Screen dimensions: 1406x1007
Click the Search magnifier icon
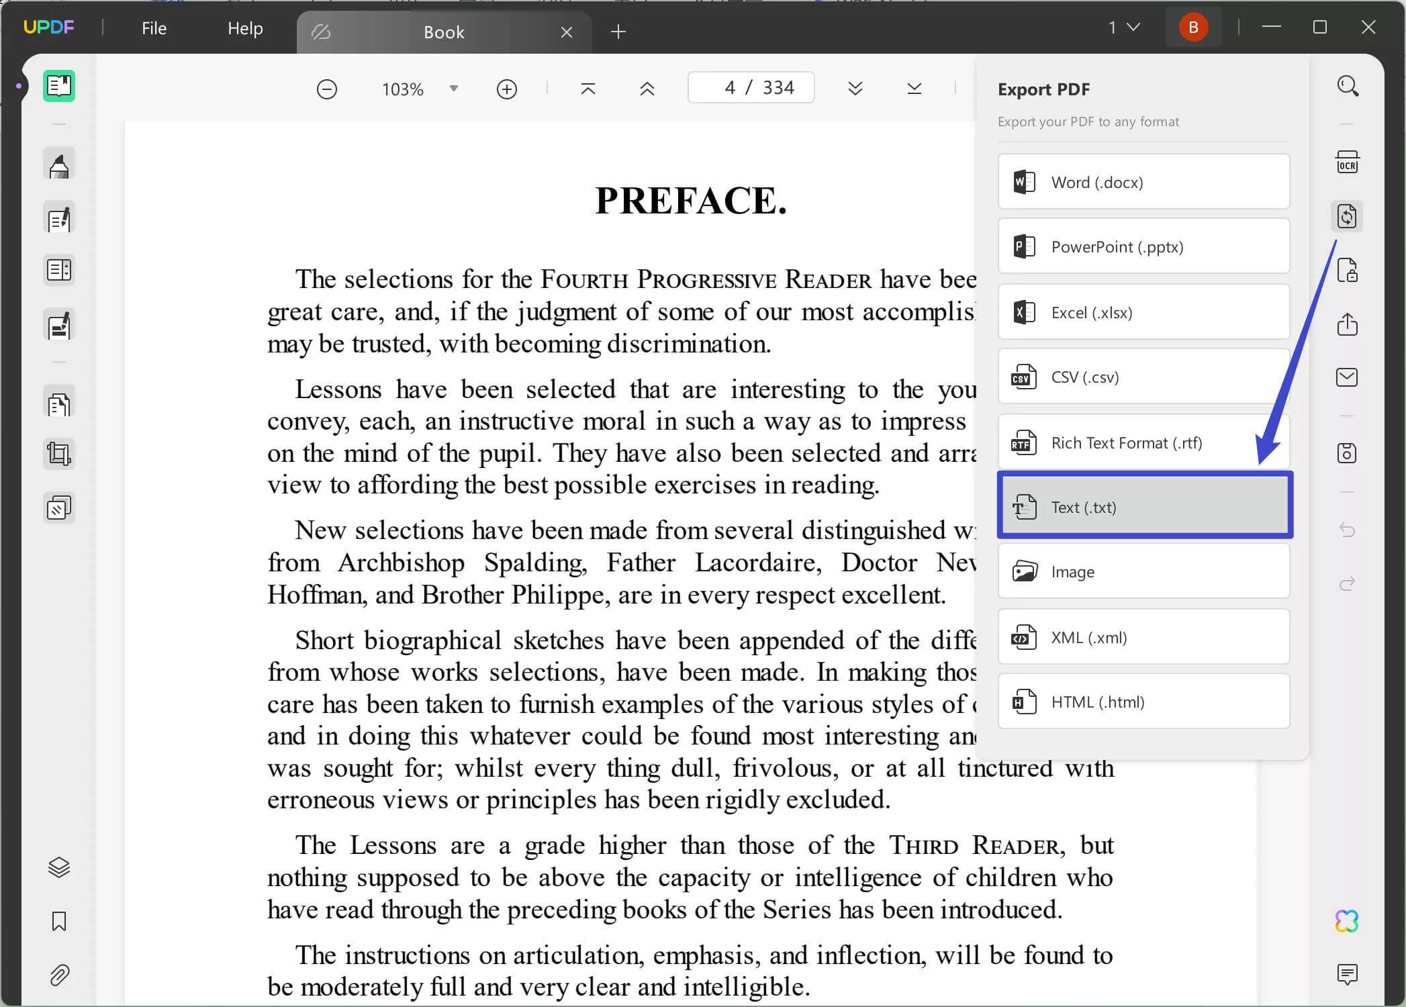tap(1348, 86)
